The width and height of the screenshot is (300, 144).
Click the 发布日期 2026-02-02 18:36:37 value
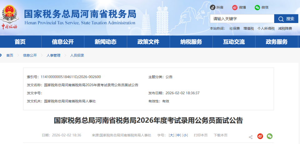[182, 93]
